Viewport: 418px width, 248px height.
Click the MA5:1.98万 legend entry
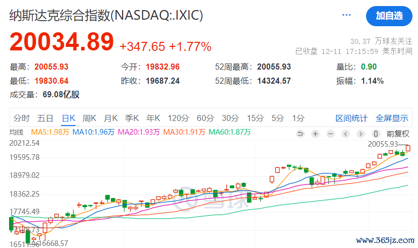click(x=50, y=132)
